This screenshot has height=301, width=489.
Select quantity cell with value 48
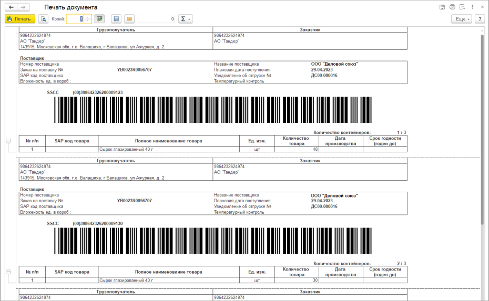(297, 149)
